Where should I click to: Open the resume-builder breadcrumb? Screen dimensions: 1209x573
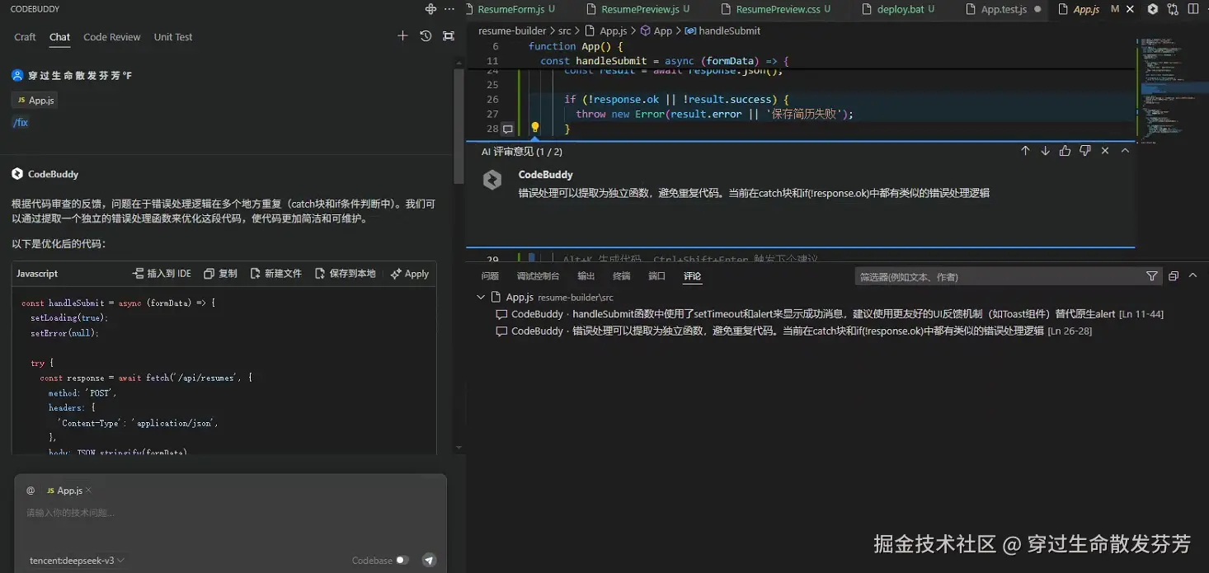(x=512, y=31)
